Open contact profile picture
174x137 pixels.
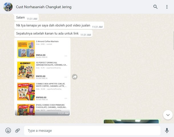8,7
